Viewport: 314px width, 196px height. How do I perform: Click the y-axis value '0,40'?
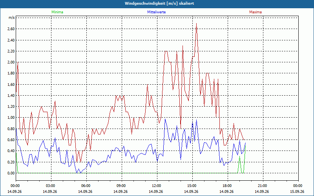point(11,151)
